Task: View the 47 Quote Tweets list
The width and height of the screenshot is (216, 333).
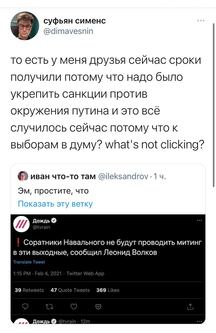Action: tap(70, 290)
